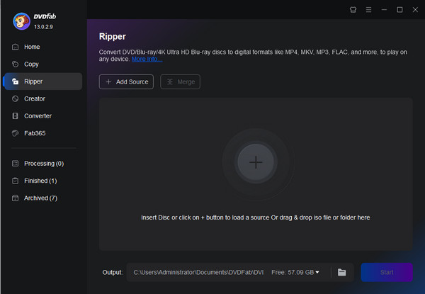Click the Merge button
The width and height of the screenshot is (425, 294).
(180, 82)
